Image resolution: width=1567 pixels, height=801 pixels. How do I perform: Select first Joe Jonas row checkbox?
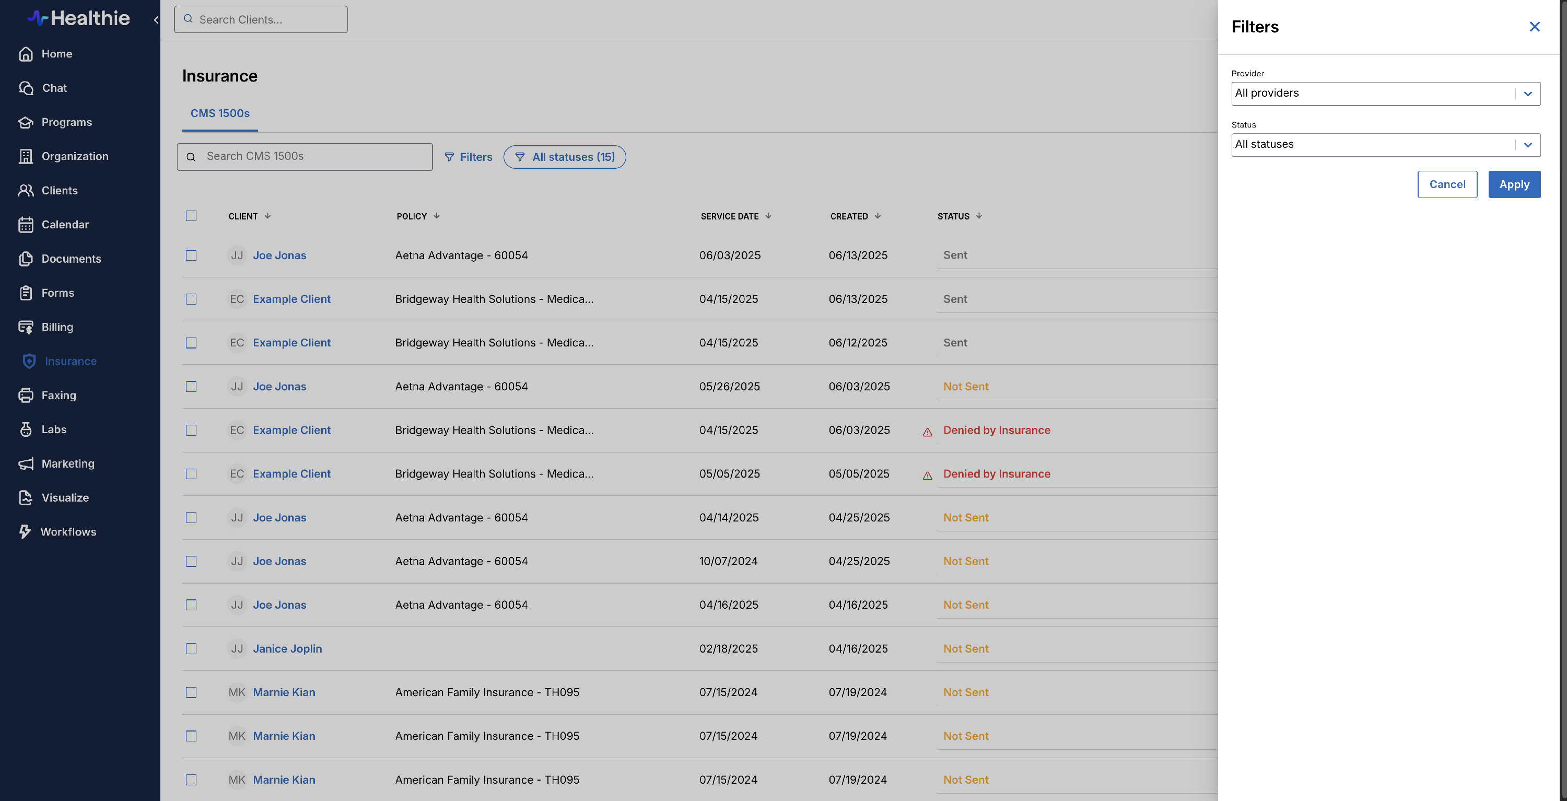coord(191,256)
